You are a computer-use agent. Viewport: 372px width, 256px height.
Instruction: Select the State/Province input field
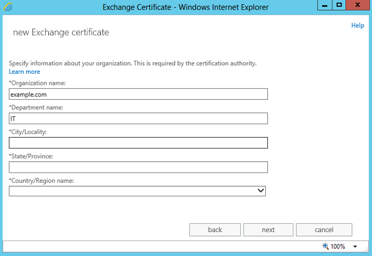138,167
